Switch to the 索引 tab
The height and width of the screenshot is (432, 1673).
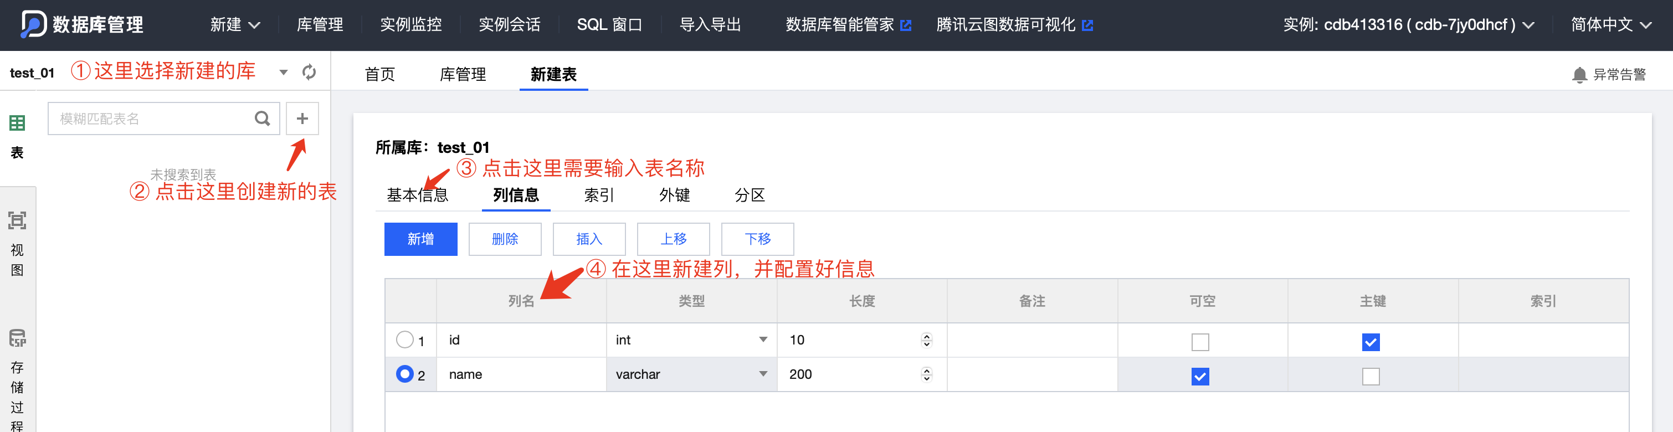599,195
